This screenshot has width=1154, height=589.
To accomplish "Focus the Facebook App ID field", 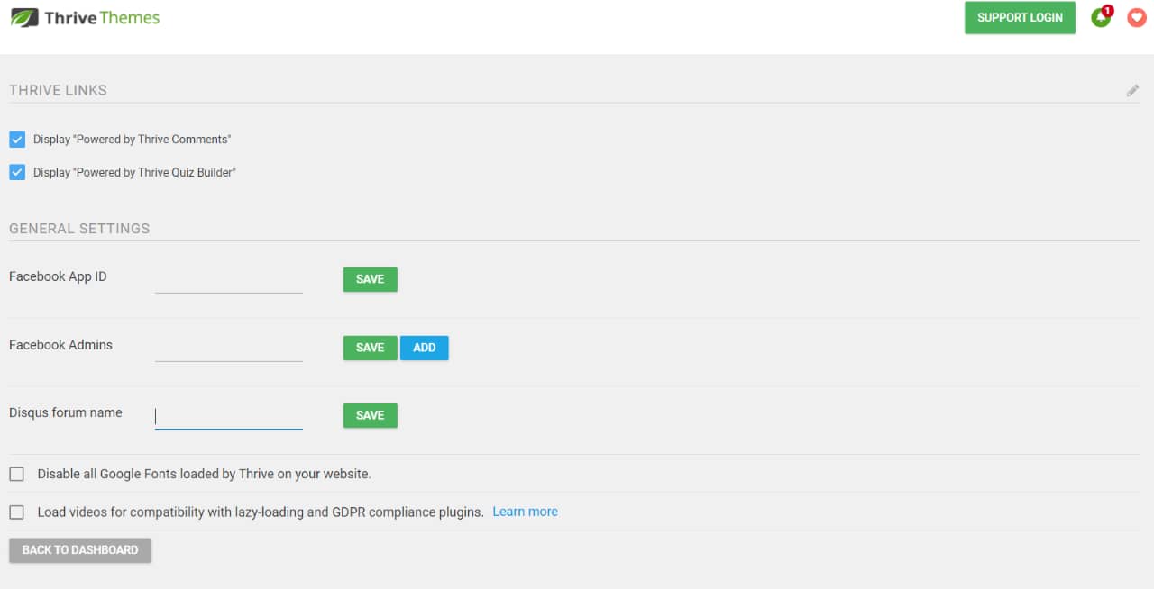I will point(229,280).
